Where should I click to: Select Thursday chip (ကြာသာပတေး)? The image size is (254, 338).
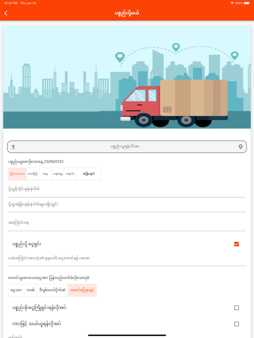tap(17, 174)
